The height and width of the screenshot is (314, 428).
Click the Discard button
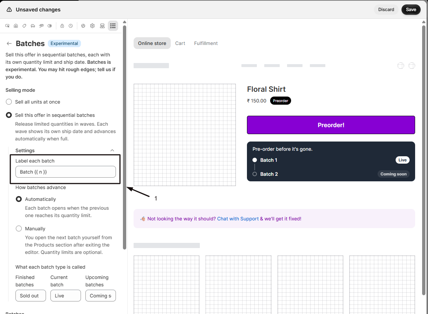click(386, 10)
